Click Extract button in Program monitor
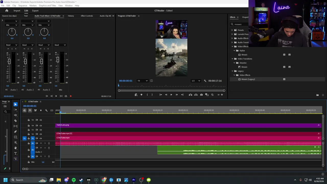The height and width of the screenshot is (184, 327). 196,95
